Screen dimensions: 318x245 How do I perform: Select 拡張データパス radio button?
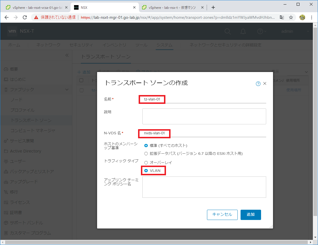coord(146,154)
